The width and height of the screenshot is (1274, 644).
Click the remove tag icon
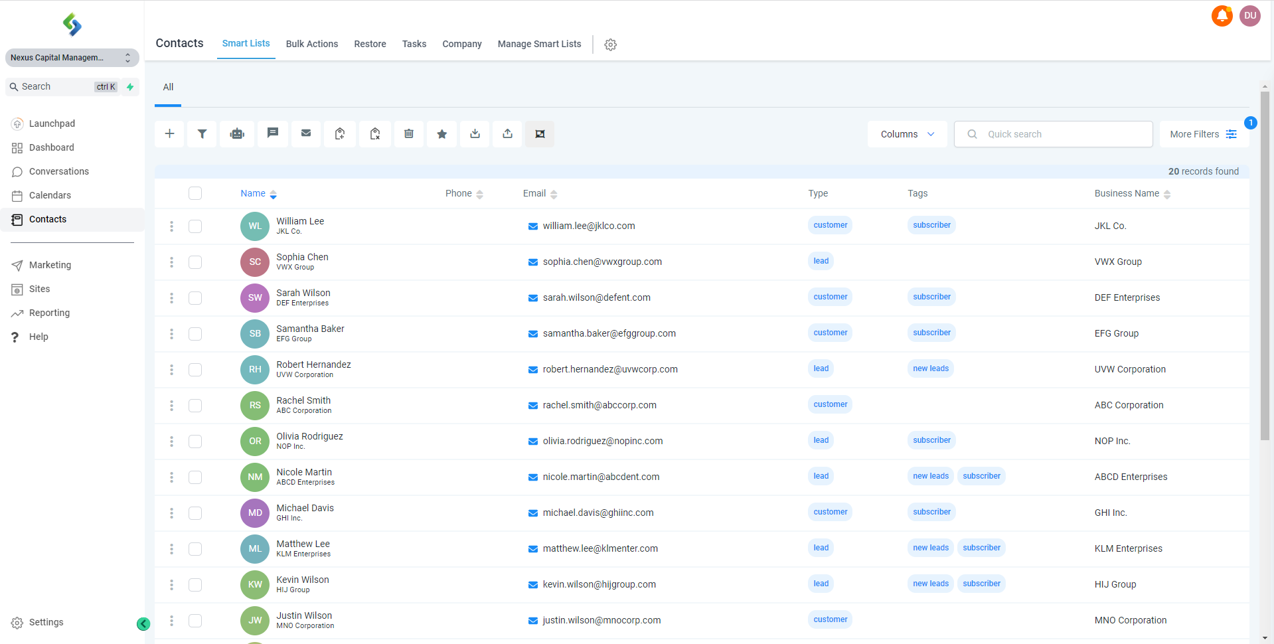coord(375,134)
